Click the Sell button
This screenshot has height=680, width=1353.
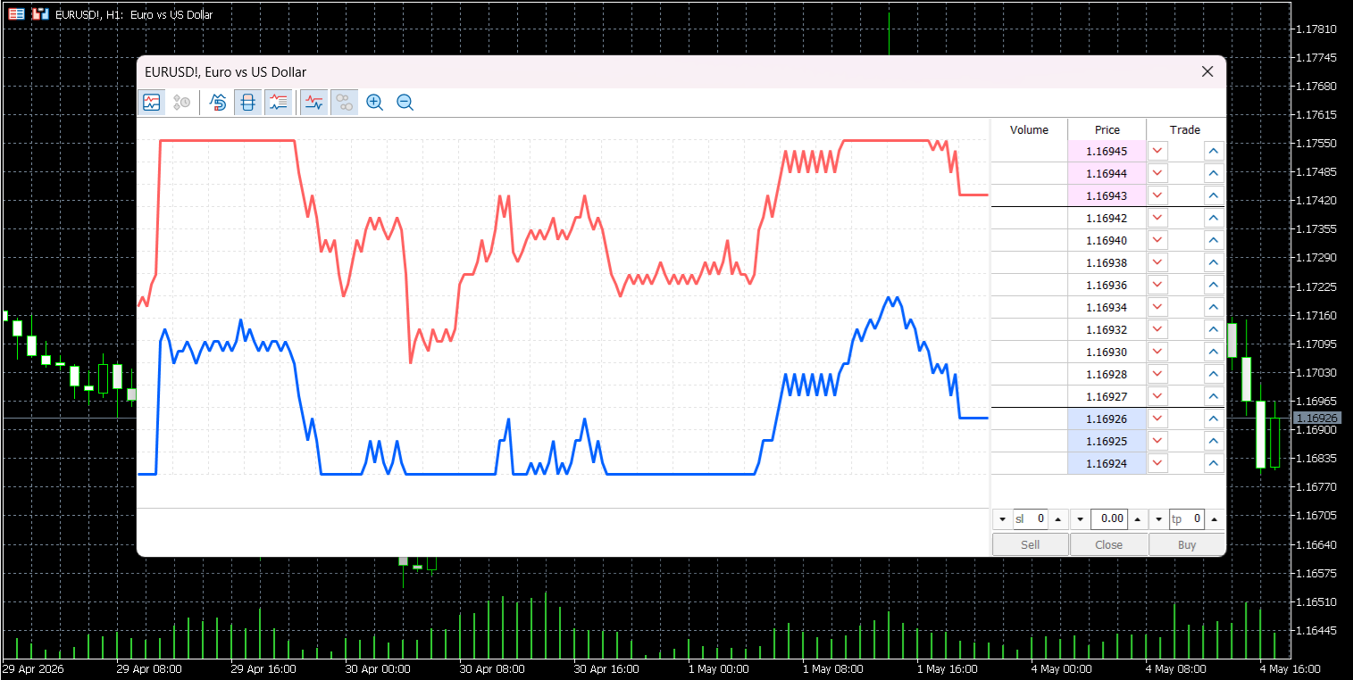pyautogui.click(x=1030, y=544)
